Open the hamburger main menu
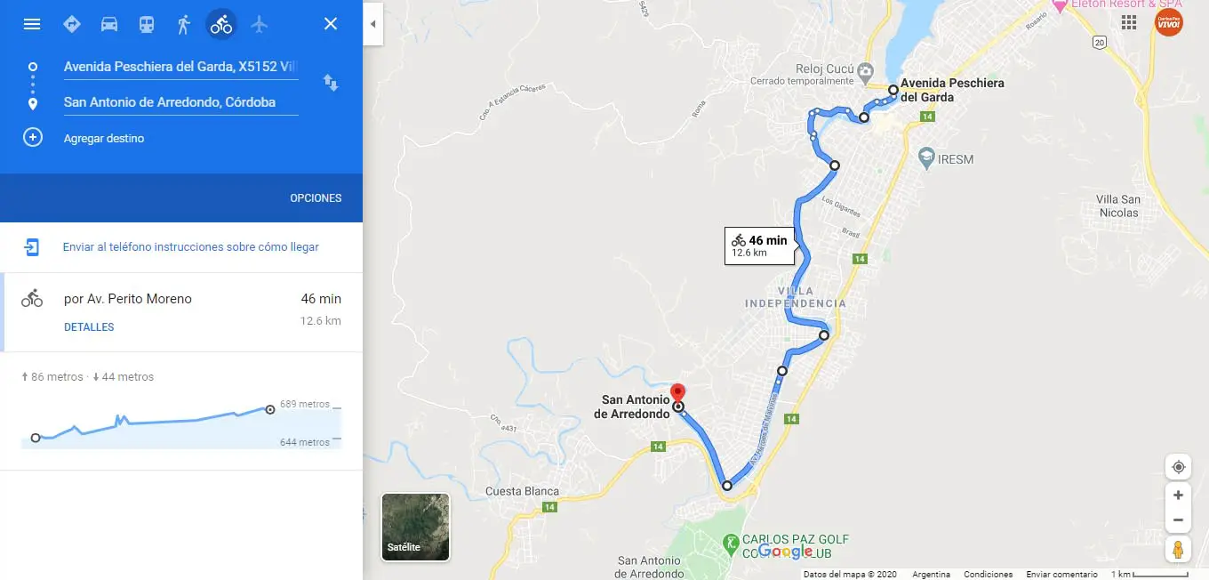Screen dimensions: 1209x580 pos(32,24)
